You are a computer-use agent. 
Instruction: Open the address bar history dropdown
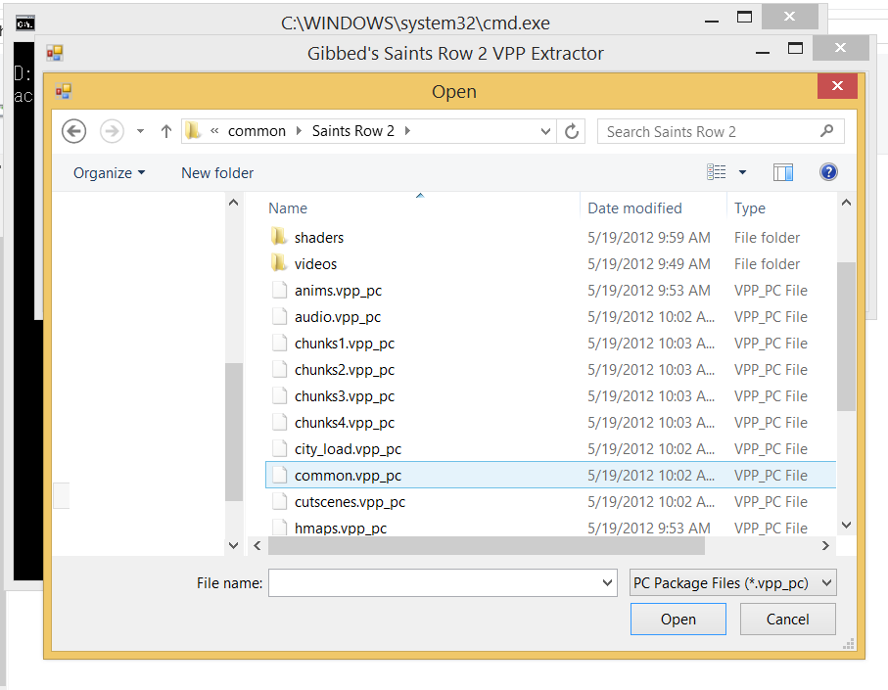(545, 131)
